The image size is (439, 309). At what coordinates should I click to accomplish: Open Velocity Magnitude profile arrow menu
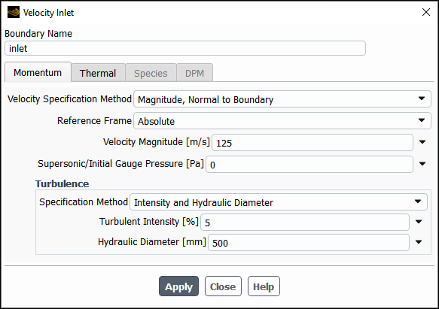(422, 142)
